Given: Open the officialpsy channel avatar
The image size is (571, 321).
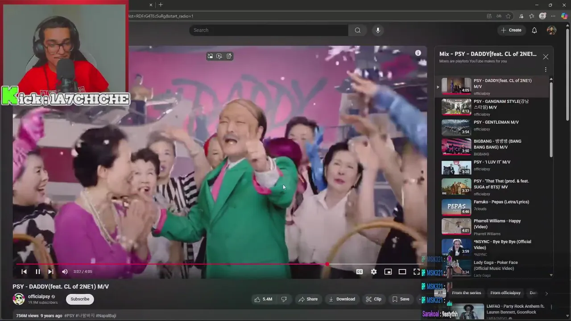Looking at the screenshot, I should [19, 299].
